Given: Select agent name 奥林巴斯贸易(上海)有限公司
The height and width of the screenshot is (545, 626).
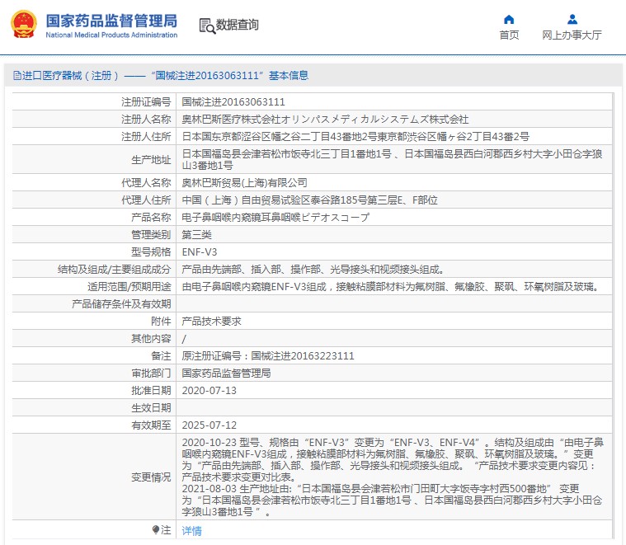Looking at the screenshot, I should pos(245,183).
